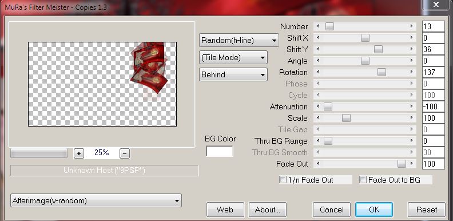Open the Random(h-line) dropdown
This screenshot has height=221, width=453.
tap(239, 41)
